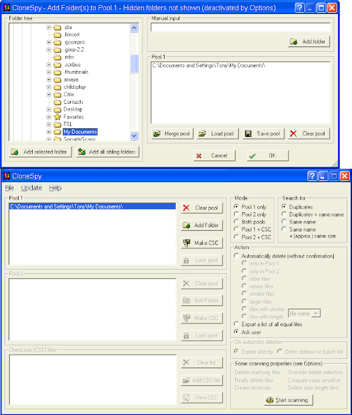Select the Contacts folder label

coord(73,102)
